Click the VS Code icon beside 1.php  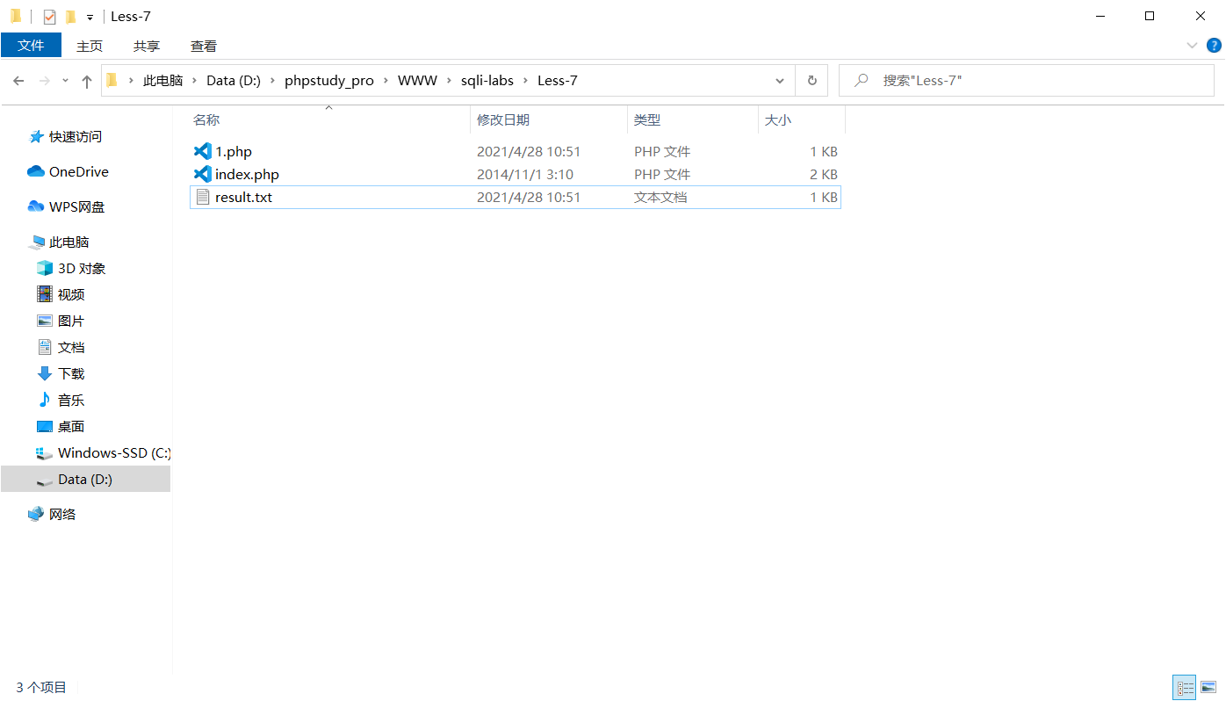202,151
